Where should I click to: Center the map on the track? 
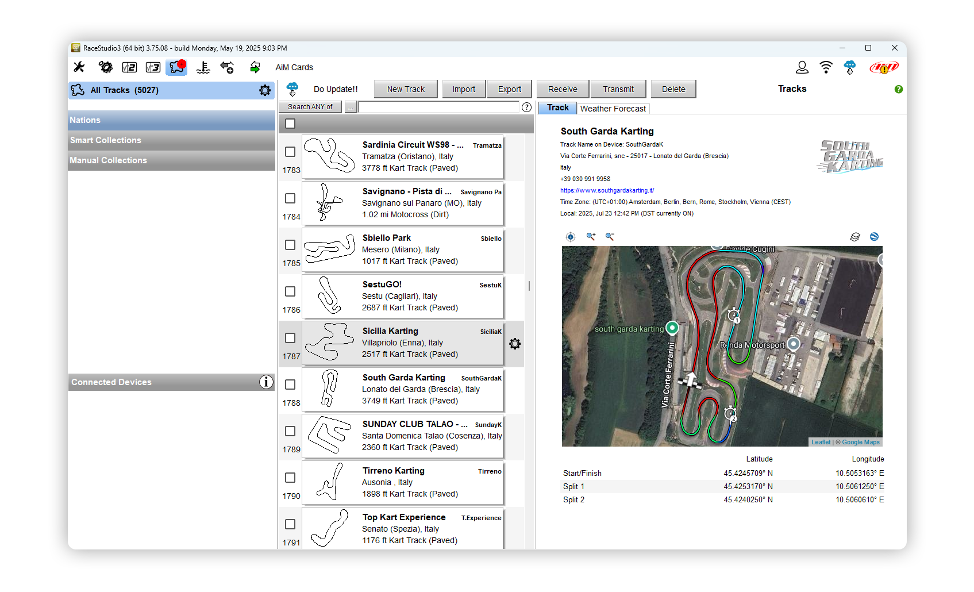(571, 237)
